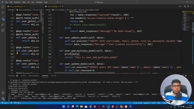194x109 pixels.
Task: Open more actions for the user_controller.py editor group
Action: tap(41, 6)
